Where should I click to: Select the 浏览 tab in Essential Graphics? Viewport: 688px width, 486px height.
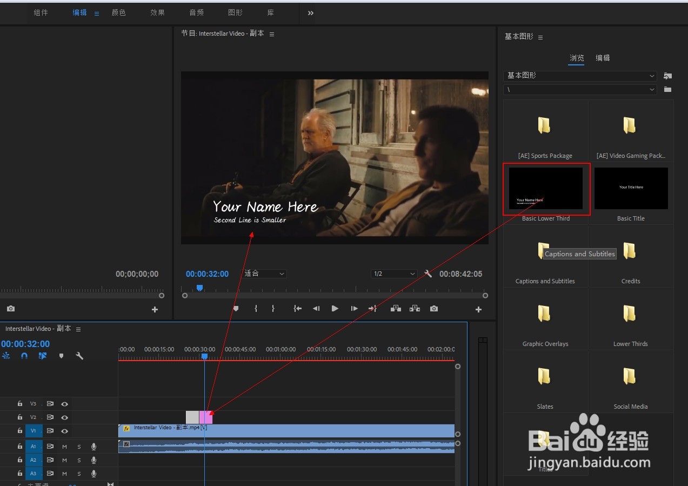577,58
